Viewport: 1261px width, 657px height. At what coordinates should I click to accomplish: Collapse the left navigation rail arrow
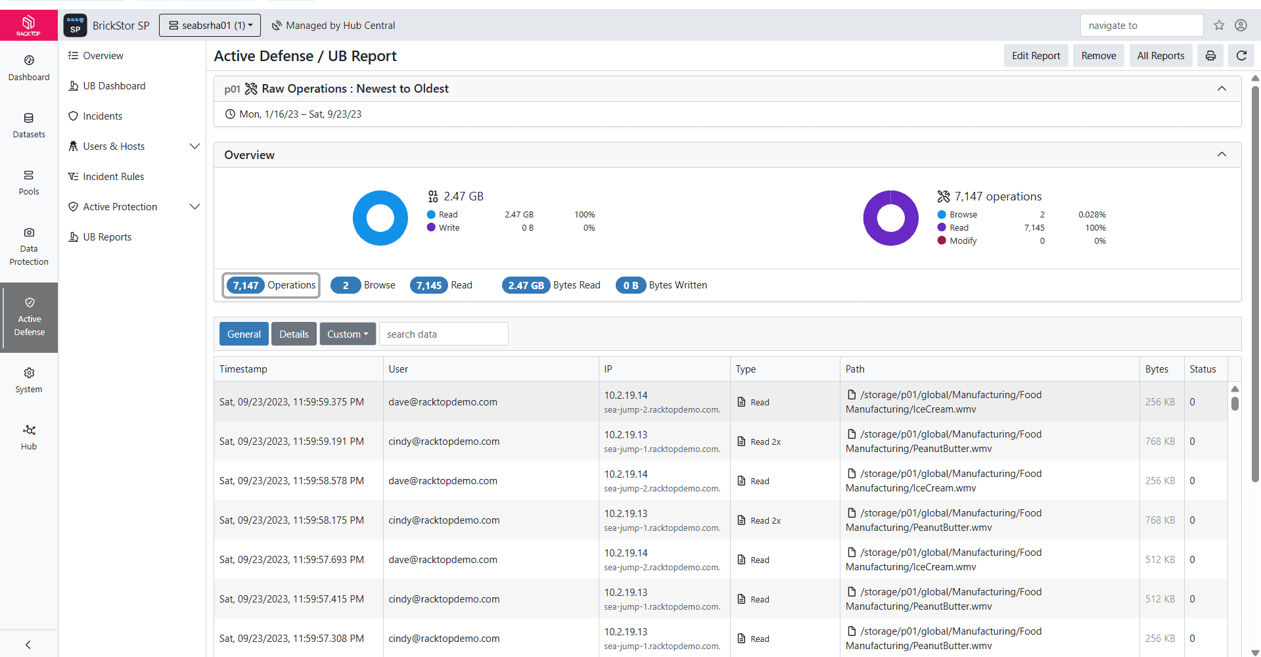28,645
